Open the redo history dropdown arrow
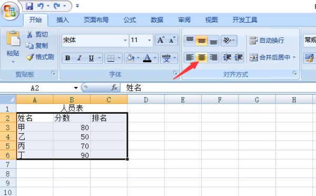Screen dimensions: 316x196 click(x=65, y=6)
